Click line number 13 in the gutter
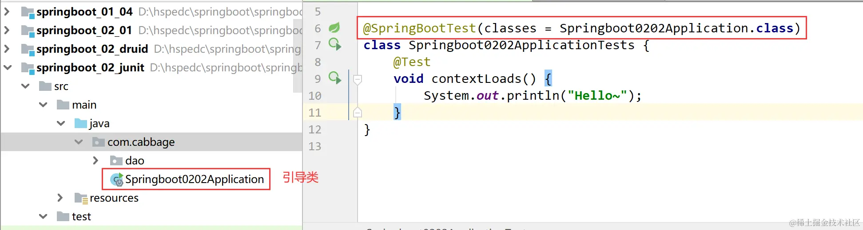Viewport: 863px width, 230px height. [x=315, y=146]
